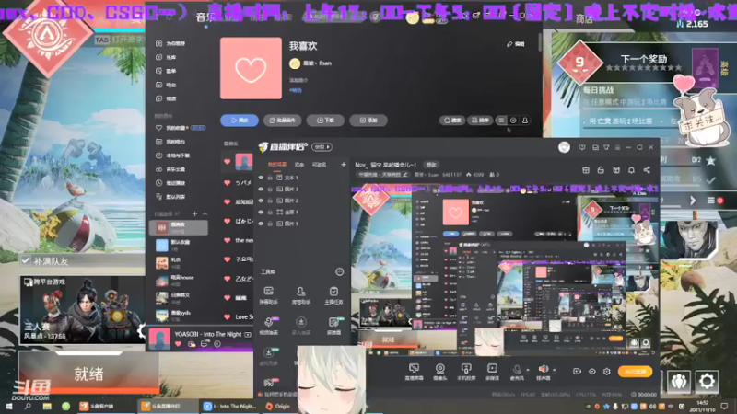Click the Download button in playlist header
737x414 pixels.
[x=325, y=121]
